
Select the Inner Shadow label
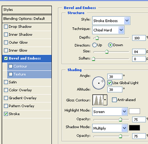21,34
